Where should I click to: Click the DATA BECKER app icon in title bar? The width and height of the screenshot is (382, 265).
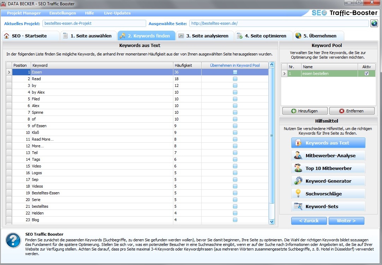coord(4,4)
